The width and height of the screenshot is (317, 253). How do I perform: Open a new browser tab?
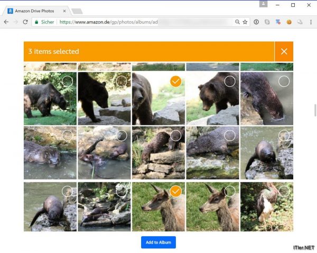77,11
